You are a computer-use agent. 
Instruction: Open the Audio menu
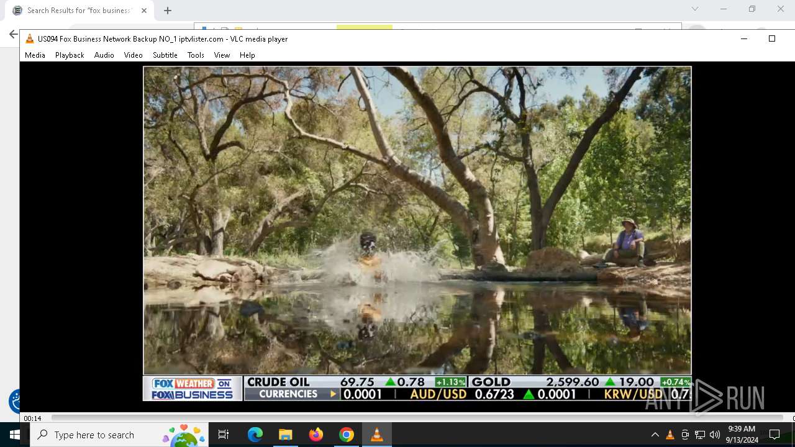coord(104,55)
